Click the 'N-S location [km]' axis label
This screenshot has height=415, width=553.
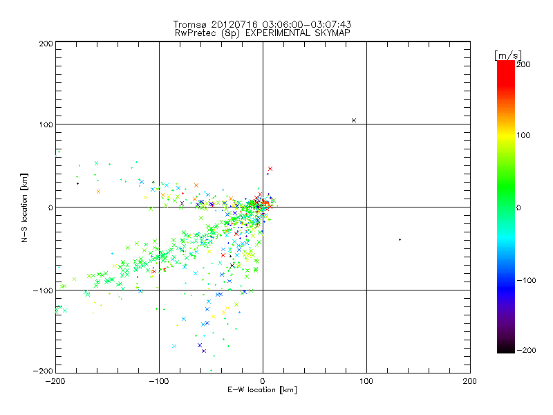(x=24, y=207)
